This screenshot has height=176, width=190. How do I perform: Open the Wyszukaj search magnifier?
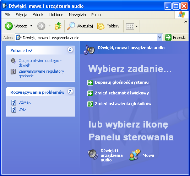pyautogui.click(x=71, y=26)
